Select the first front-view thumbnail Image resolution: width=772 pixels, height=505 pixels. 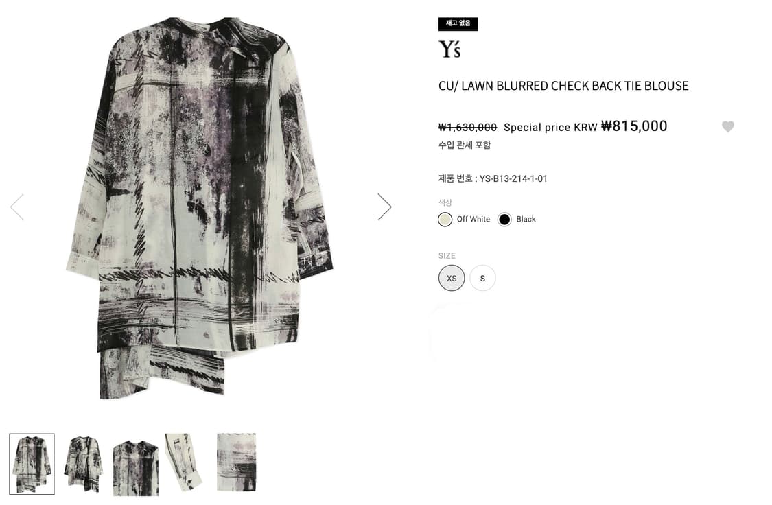[x=32, y=464]
